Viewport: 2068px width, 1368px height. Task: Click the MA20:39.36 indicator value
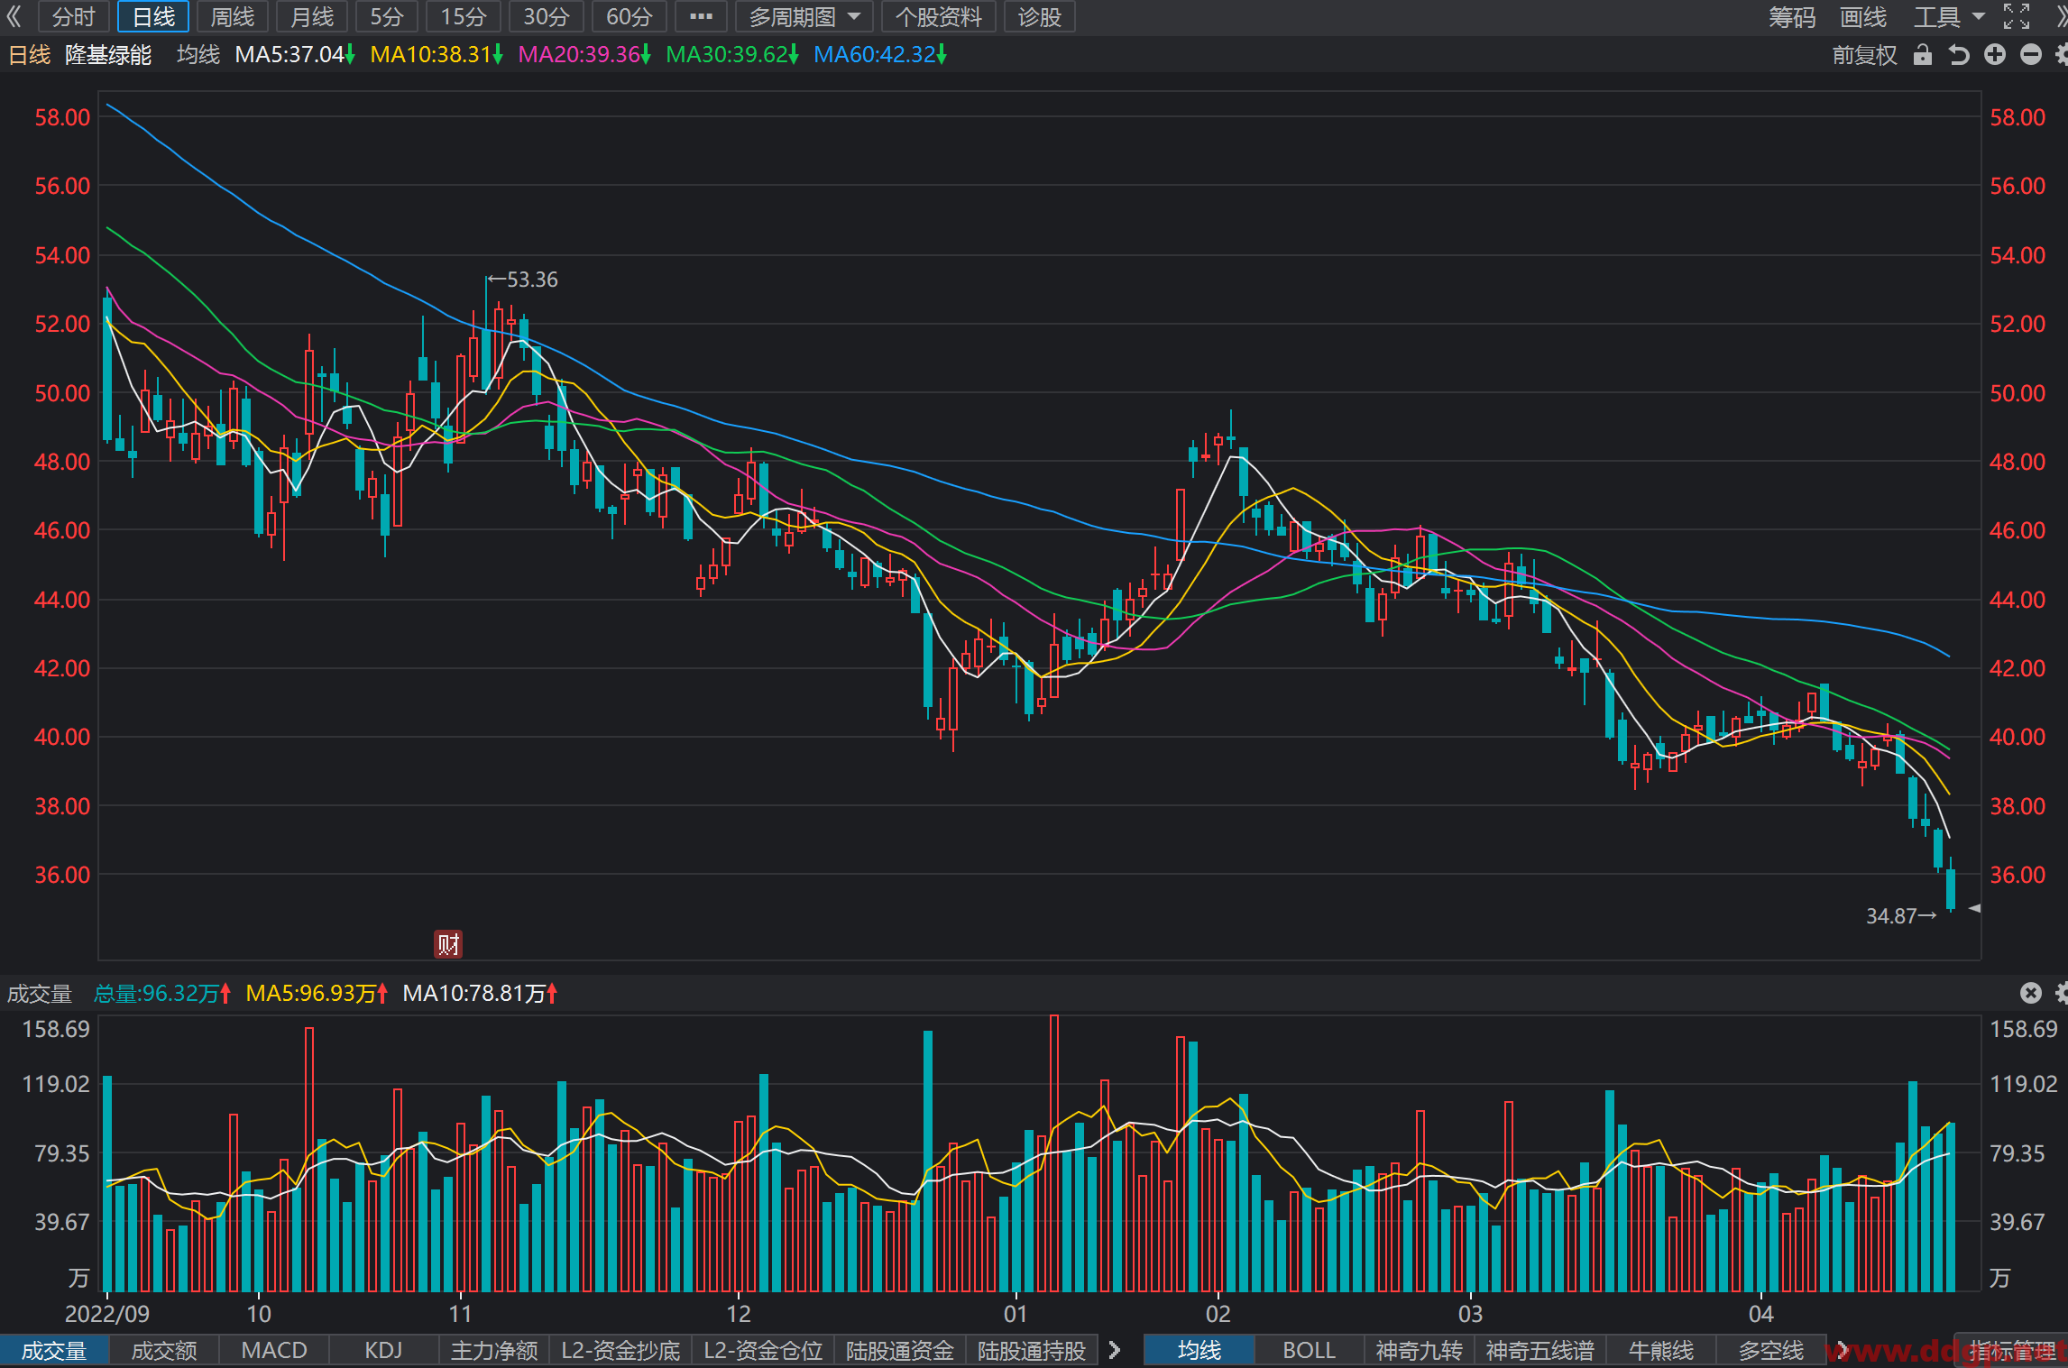click(584, 55)
